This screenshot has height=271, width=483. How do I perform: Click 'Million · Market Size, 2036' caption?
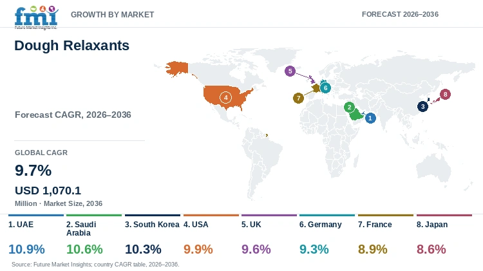tap(59, 203)
